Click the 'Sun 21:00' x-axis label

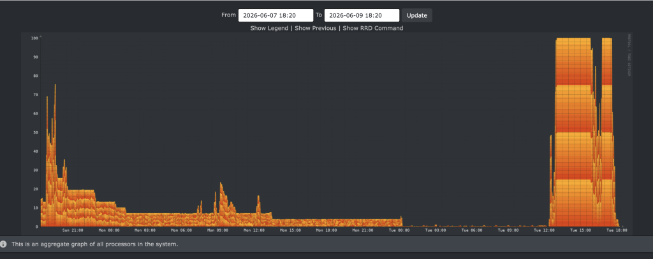point(73,230)
